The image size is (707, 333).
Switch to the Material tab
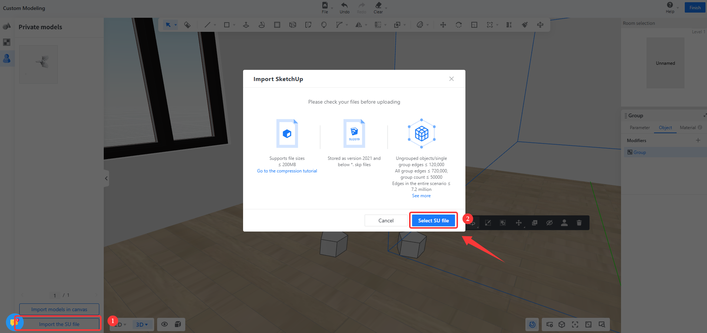pyautogui.click(x=688, y=128)
